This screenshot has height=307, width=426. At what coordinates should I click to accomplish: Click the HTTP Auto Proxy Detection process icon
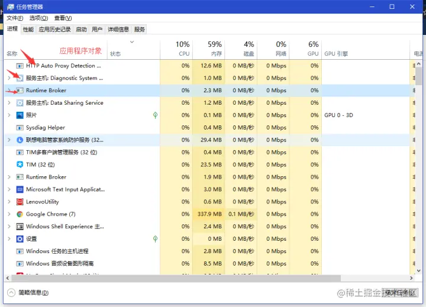click(x=20, y=66)
